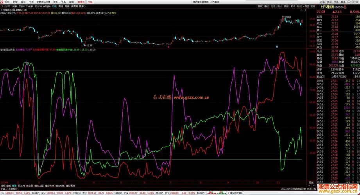
Task: Click 深证 index in status bar
Action: click(44, 193)
